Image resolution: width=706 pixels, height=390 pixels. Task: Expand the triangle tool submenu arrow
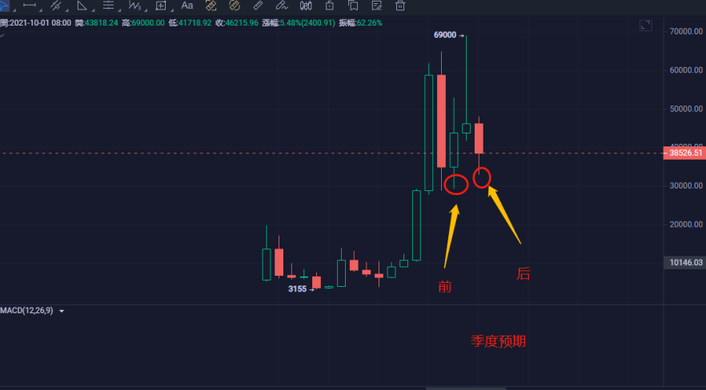click(x=91, y=10)
